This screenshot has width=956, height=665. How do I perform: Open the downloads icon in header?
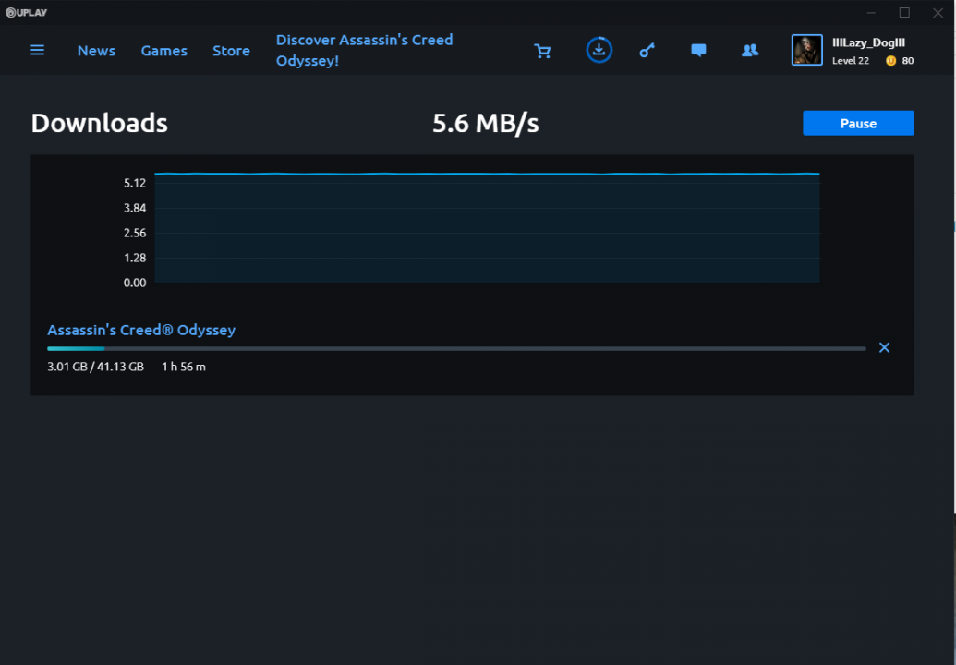[599, 50]
